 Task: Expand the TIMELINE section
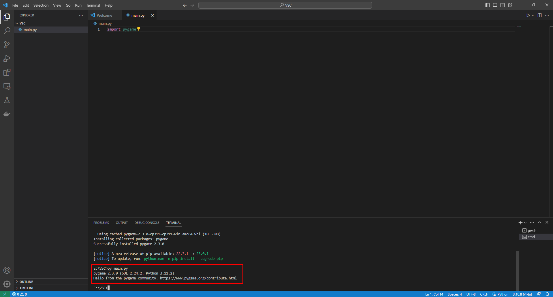(51, 288)
